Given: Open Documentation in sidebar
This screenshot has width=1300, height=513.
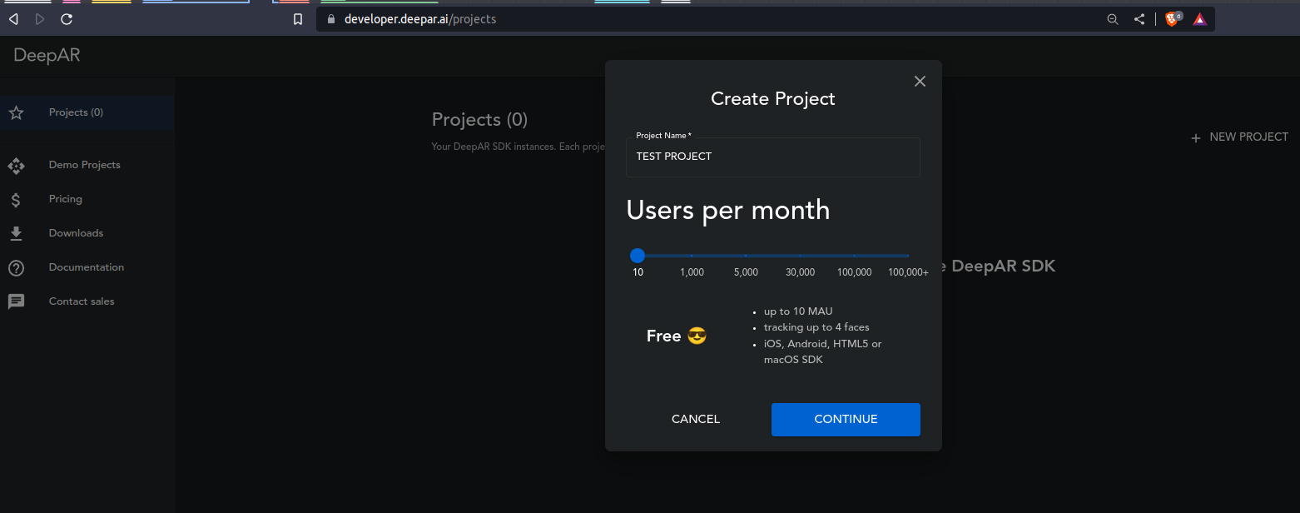Looking at the screenshot, I should [x=87, y=267].
